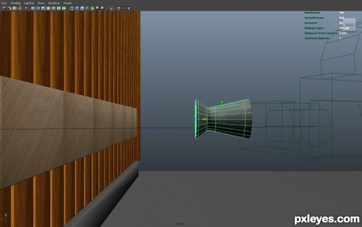The width and height of the screenshot is (362, 227).
Task: Toggle Isolate Select icon
Action: coord(111,8)
